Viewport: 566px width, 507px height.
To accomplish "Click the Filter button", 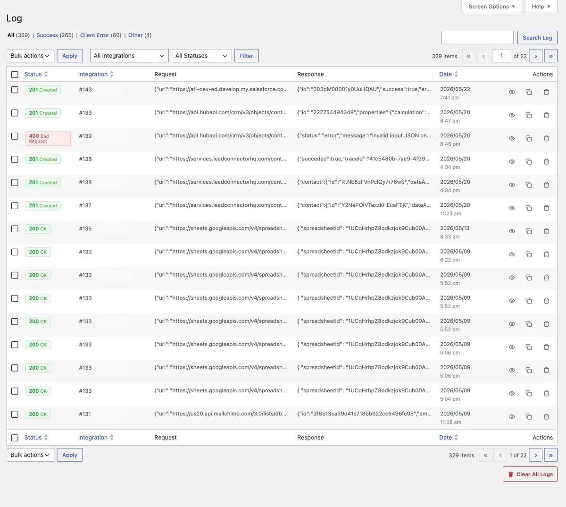I will click(246, 56).
